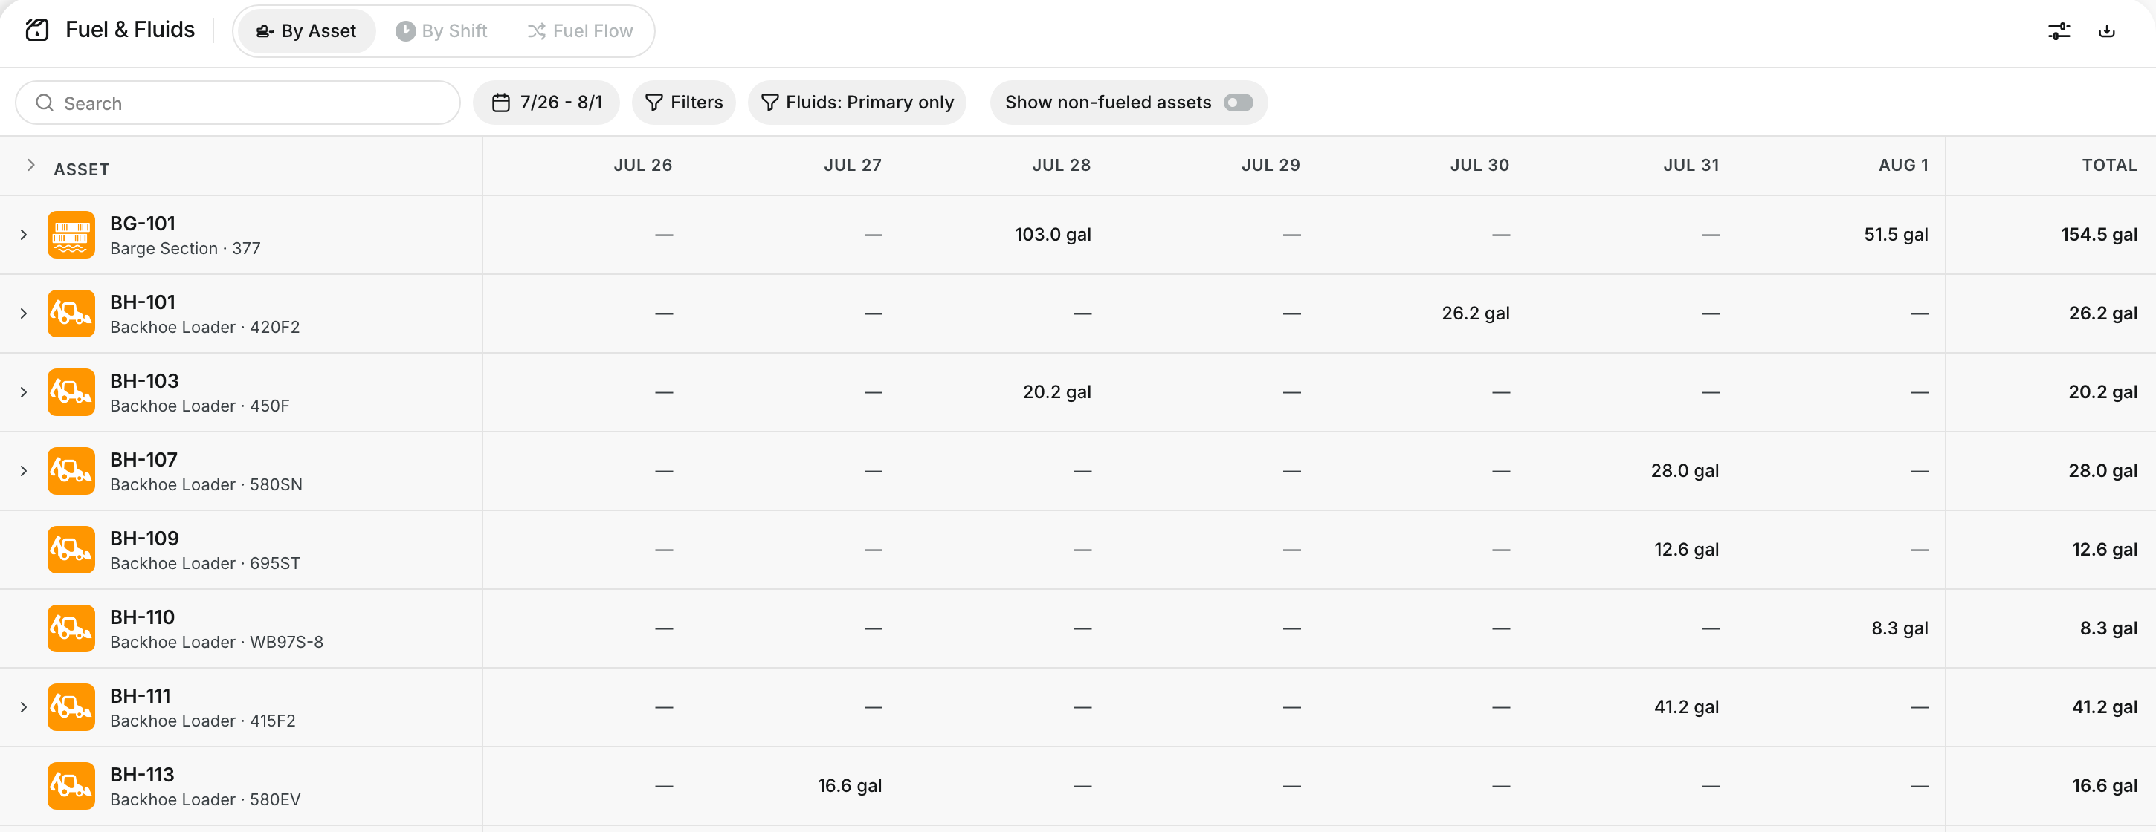Screen dimensions: 2156x832
Task: Select the BH-113 asset name
Action: pyautogui.click(x=141, y=773)
